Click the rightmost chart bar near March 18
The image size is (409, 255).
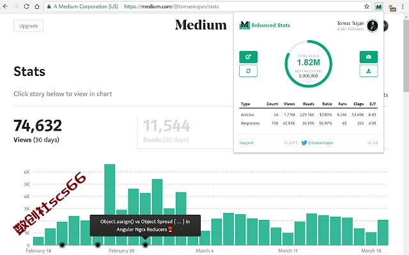coord(383,232)
